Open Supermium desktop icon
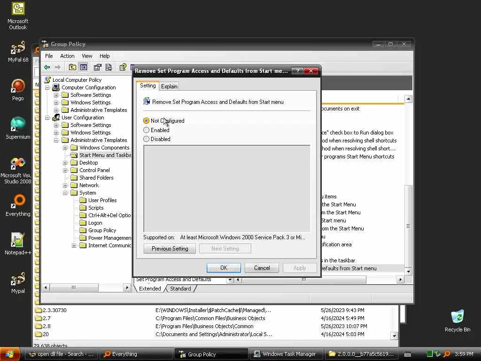481x361 pixels. [18, 128]
